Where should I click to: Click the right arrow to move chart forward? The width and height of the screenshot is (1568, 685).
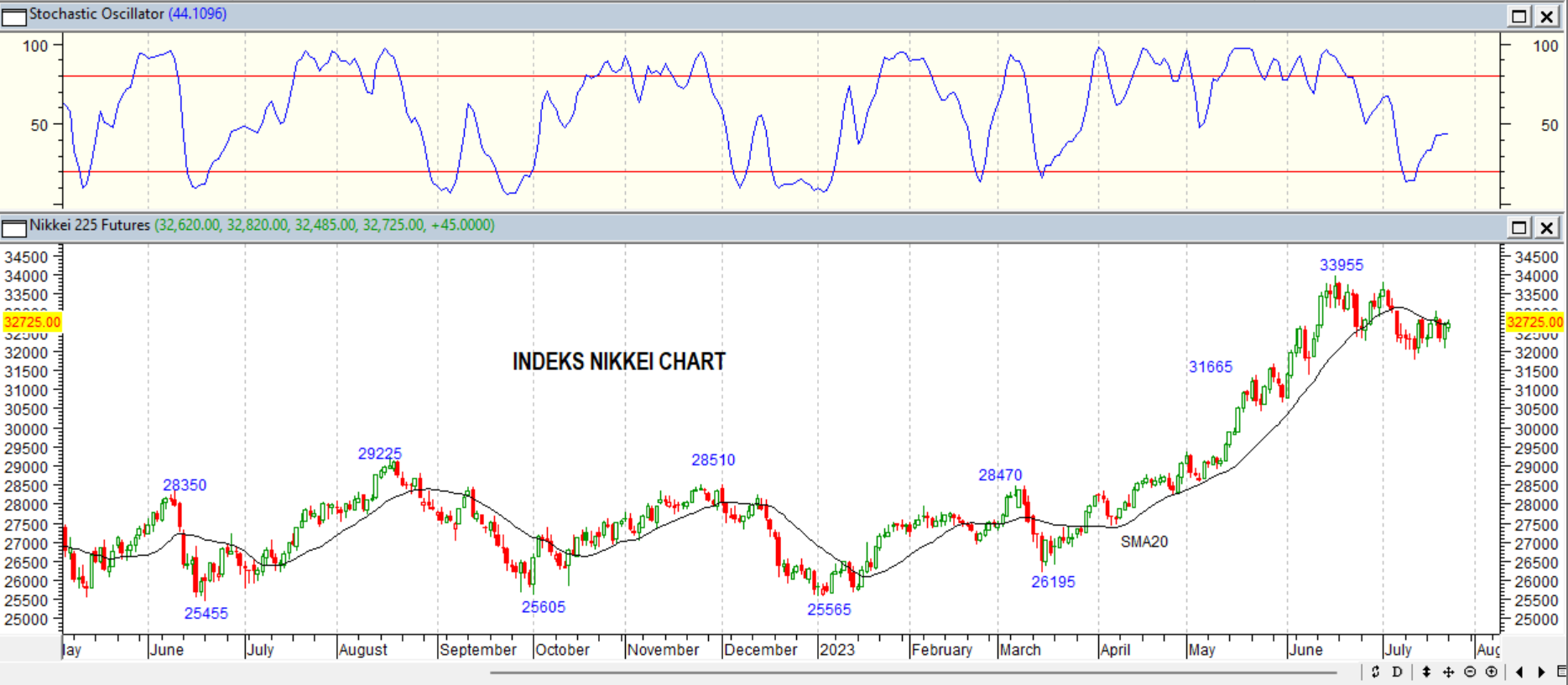click(1541, 672)
